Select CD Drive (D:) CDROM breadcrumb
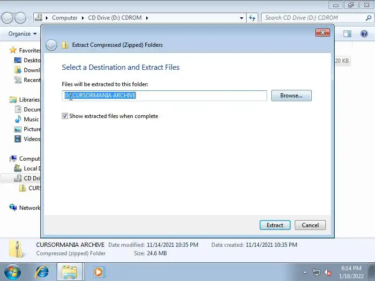Screen dimensions: 375x281 coord(115,18)
